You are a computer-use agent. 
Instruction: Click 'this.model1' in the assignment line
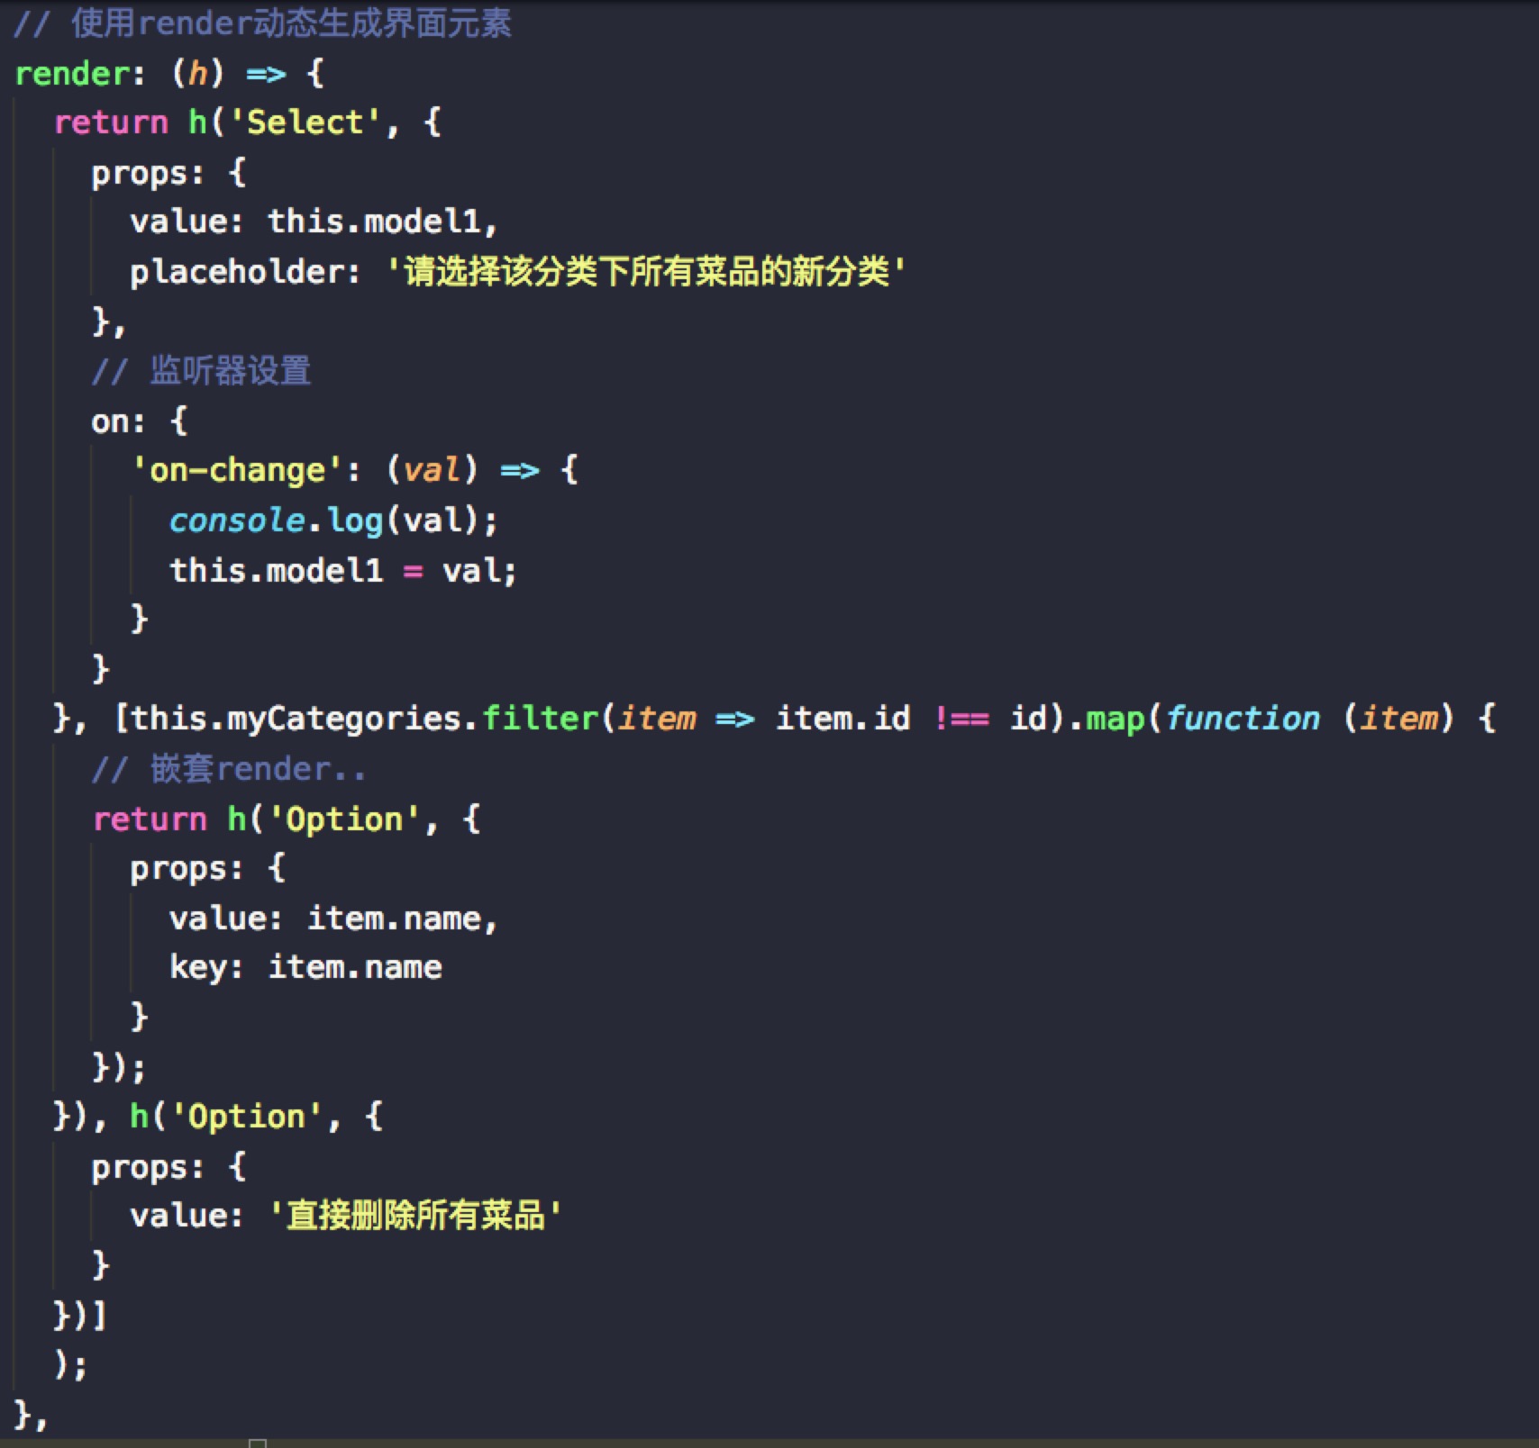(x=276, y=570)
